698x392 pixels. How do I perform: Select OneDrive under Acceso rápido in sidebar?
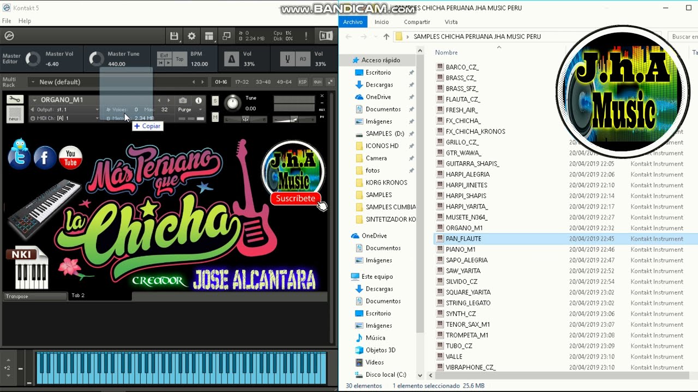[x=378, y=97]
